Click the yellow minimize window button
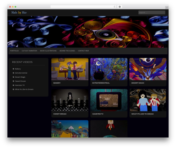176x148 pixels. 13,7
